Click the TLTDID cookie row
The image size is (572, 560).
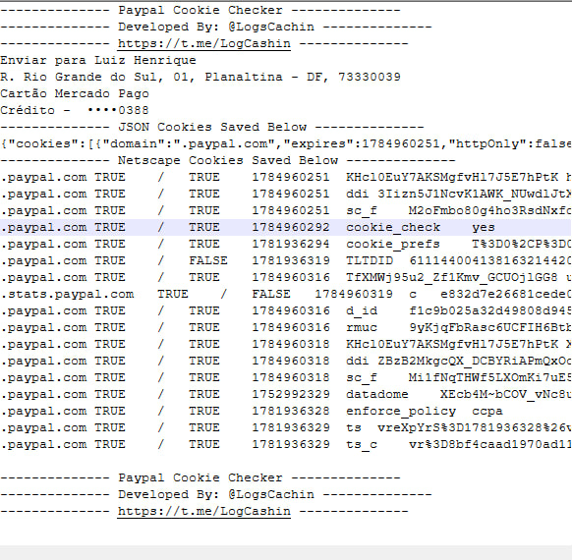coord(286,261)
